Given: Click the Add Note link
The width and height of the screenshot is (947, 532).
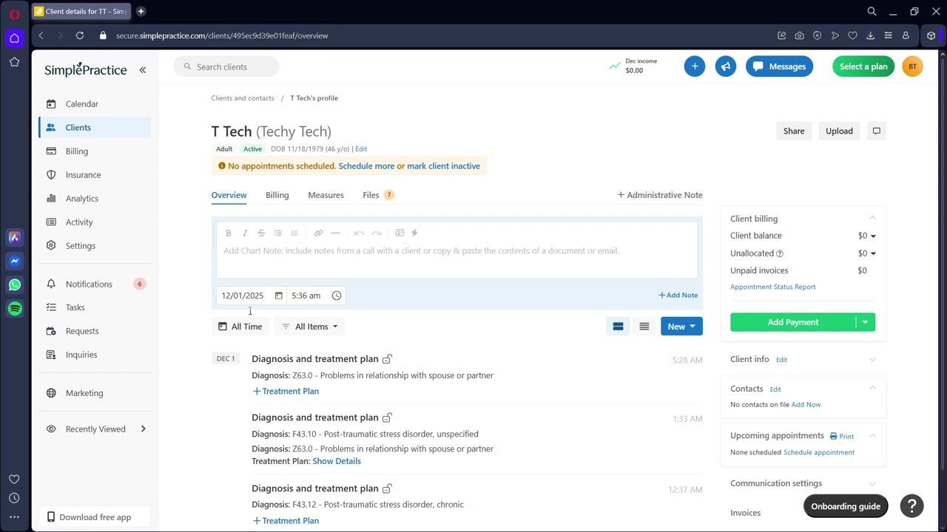Looking at the screenshot, I should (678, 296).
